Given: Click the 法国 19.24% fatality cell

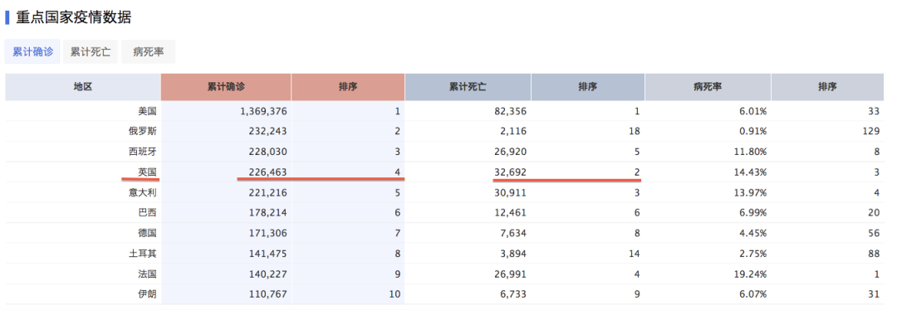Looking at the screenshot, I should [x=708, y=274].
